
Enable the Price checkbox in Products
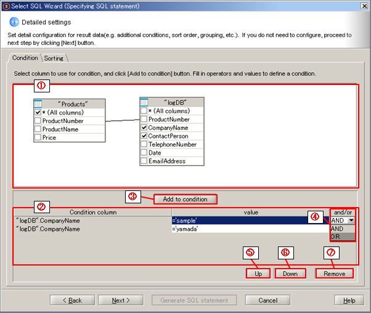38,138
